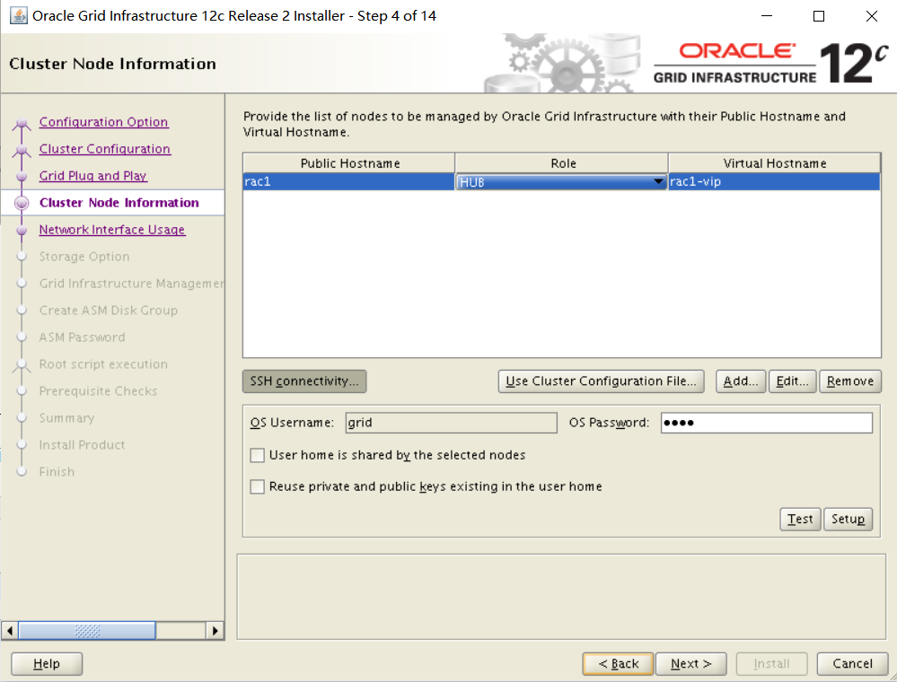This screenshot has width=897, height=682.
Task: Select the rac1-vip virtual hostname cell
Action: 774,182
